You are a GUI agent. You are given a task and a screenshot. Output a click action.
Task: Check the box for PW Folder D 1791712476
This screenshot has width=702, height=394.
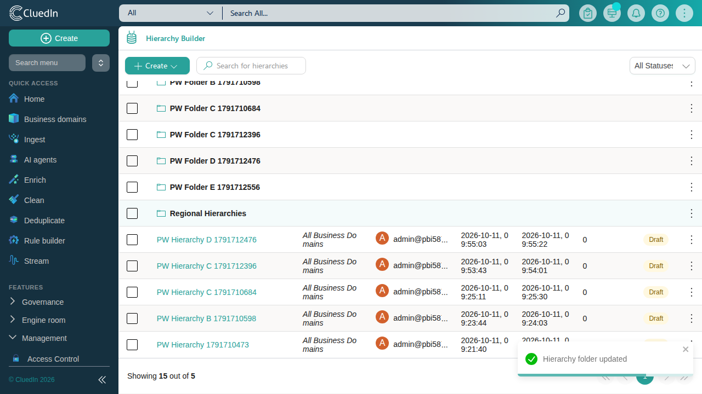coord(132,161)
